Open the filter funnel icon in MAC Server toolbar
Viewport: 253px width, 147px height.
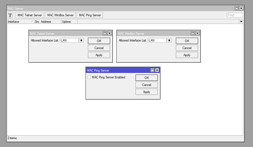10,15
